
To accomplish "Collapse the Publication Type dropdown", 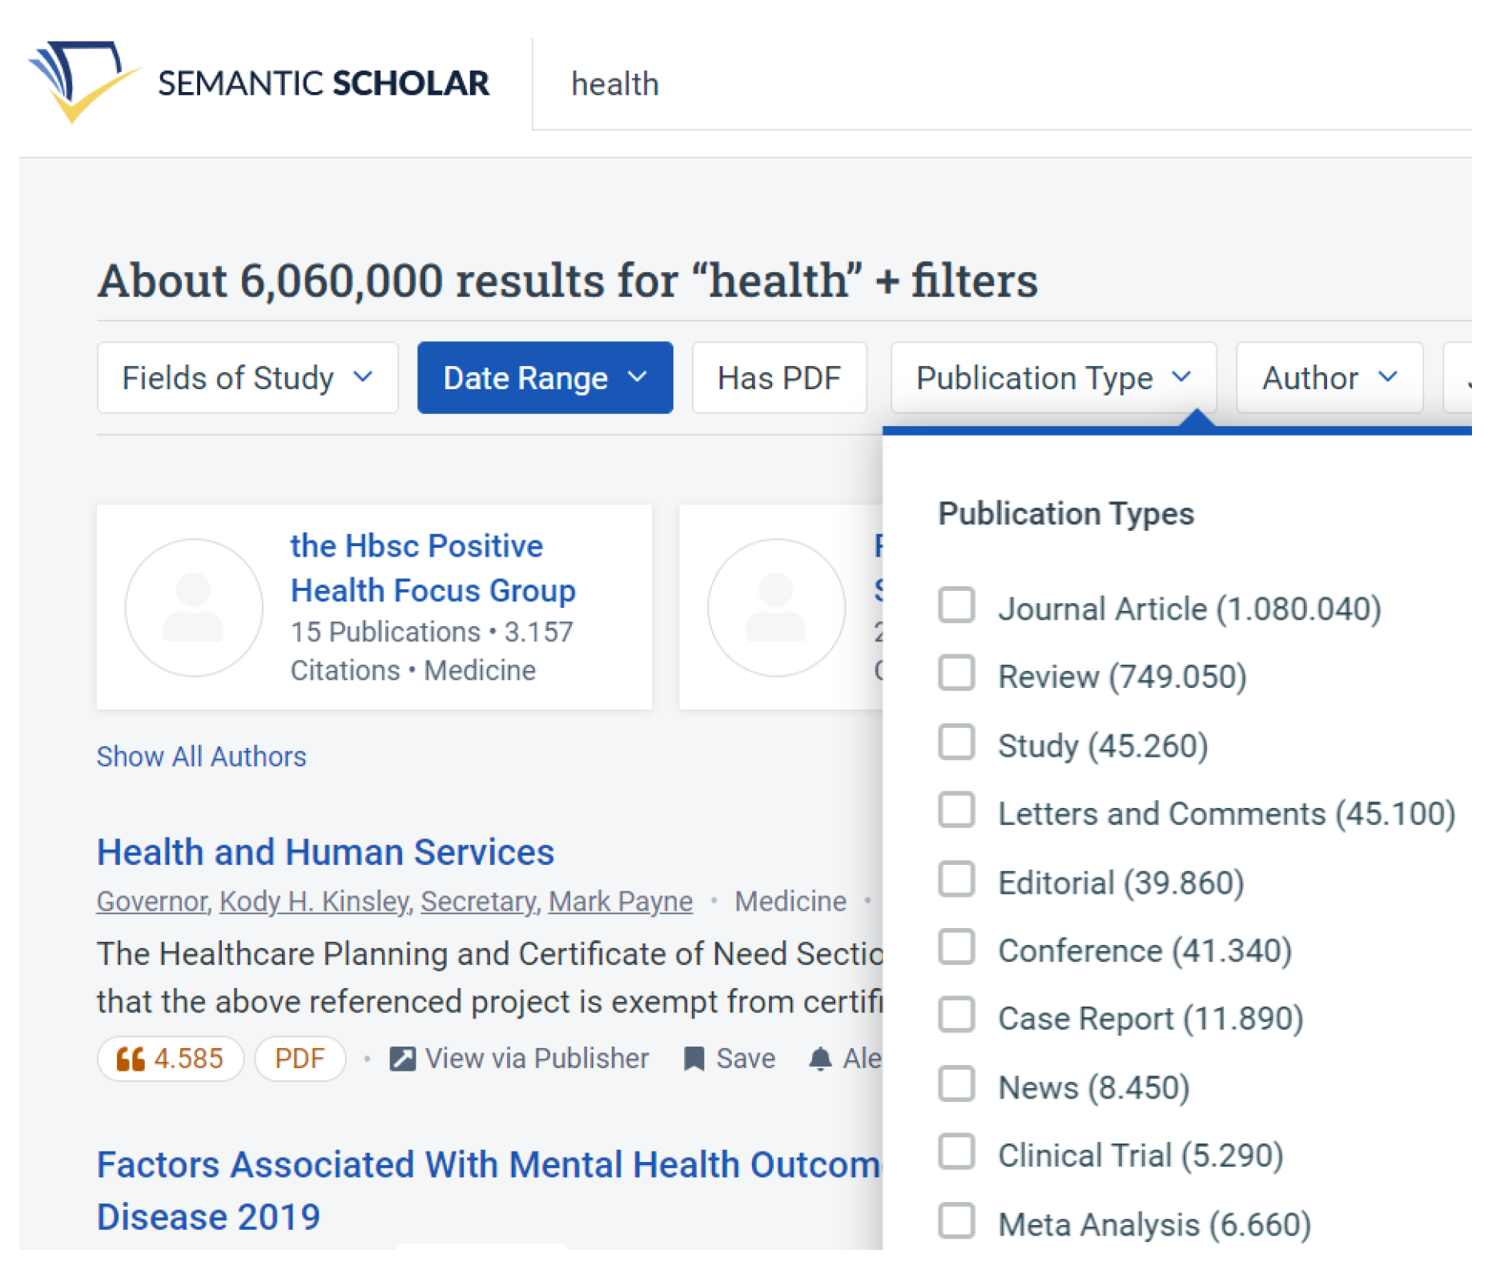I will [1052, 378].
